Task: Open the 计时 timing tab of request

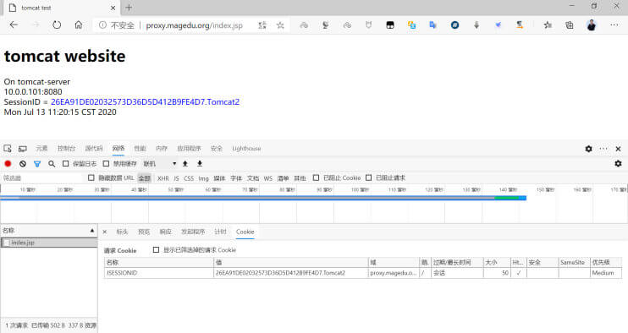Action: [x=220, y=232]
